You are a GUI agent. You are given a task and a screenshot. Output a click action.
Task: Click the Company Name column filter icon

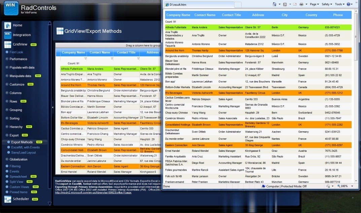85,59
